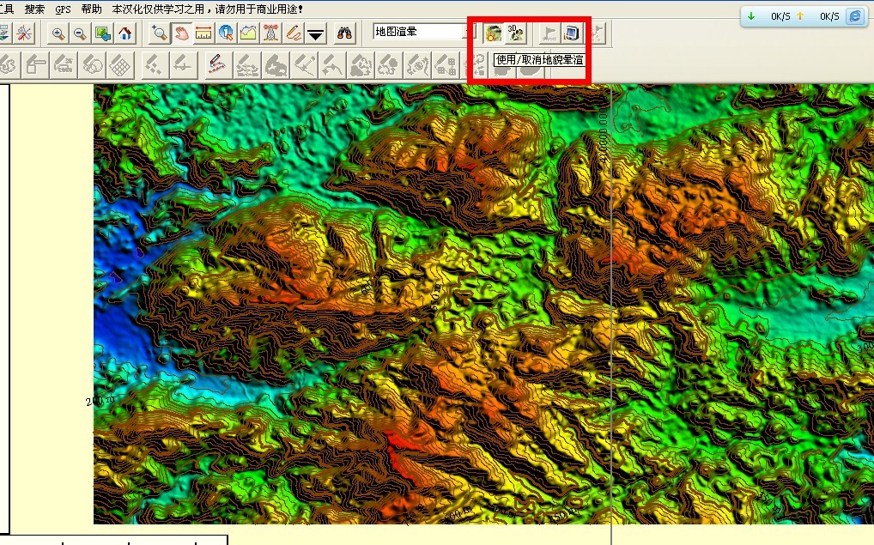Click the Zoom In magnifier tool
Viewport: 874px width, 545px height.
tap(58, 33)
